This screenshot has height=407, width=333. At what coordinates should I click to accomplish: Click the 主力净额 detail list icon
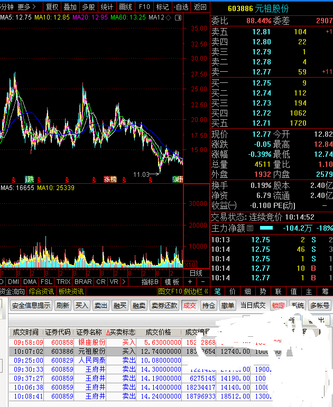pyautogui.click(x=250, y=228)
